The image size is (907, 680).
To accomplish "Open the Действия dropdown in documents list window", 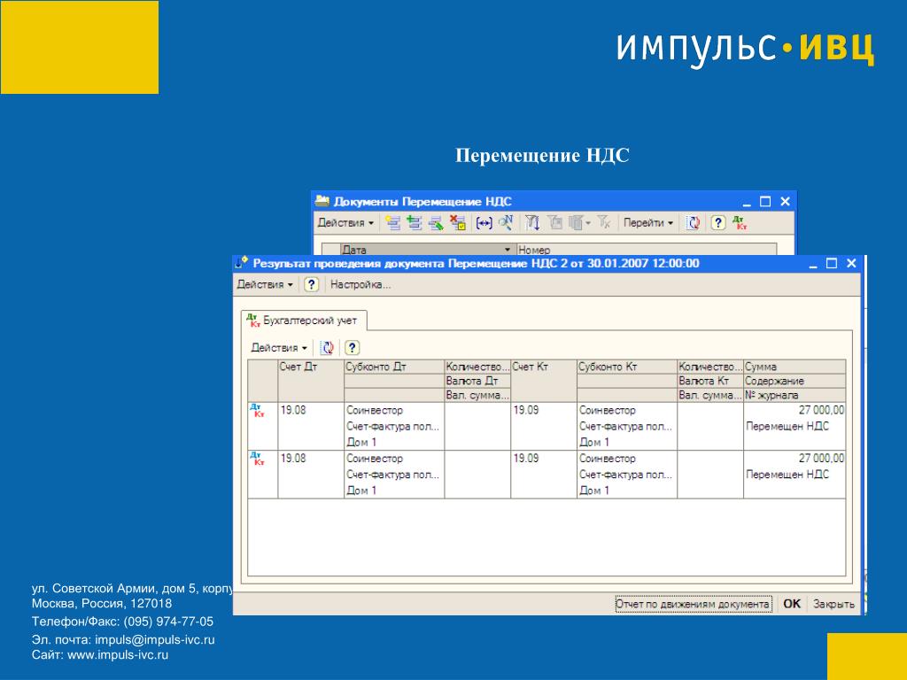I will 345,222.
